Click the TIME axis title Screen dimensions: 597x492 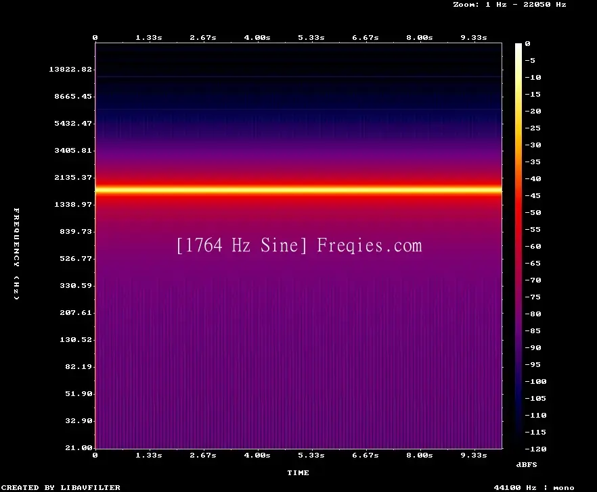tap(298, 472)
